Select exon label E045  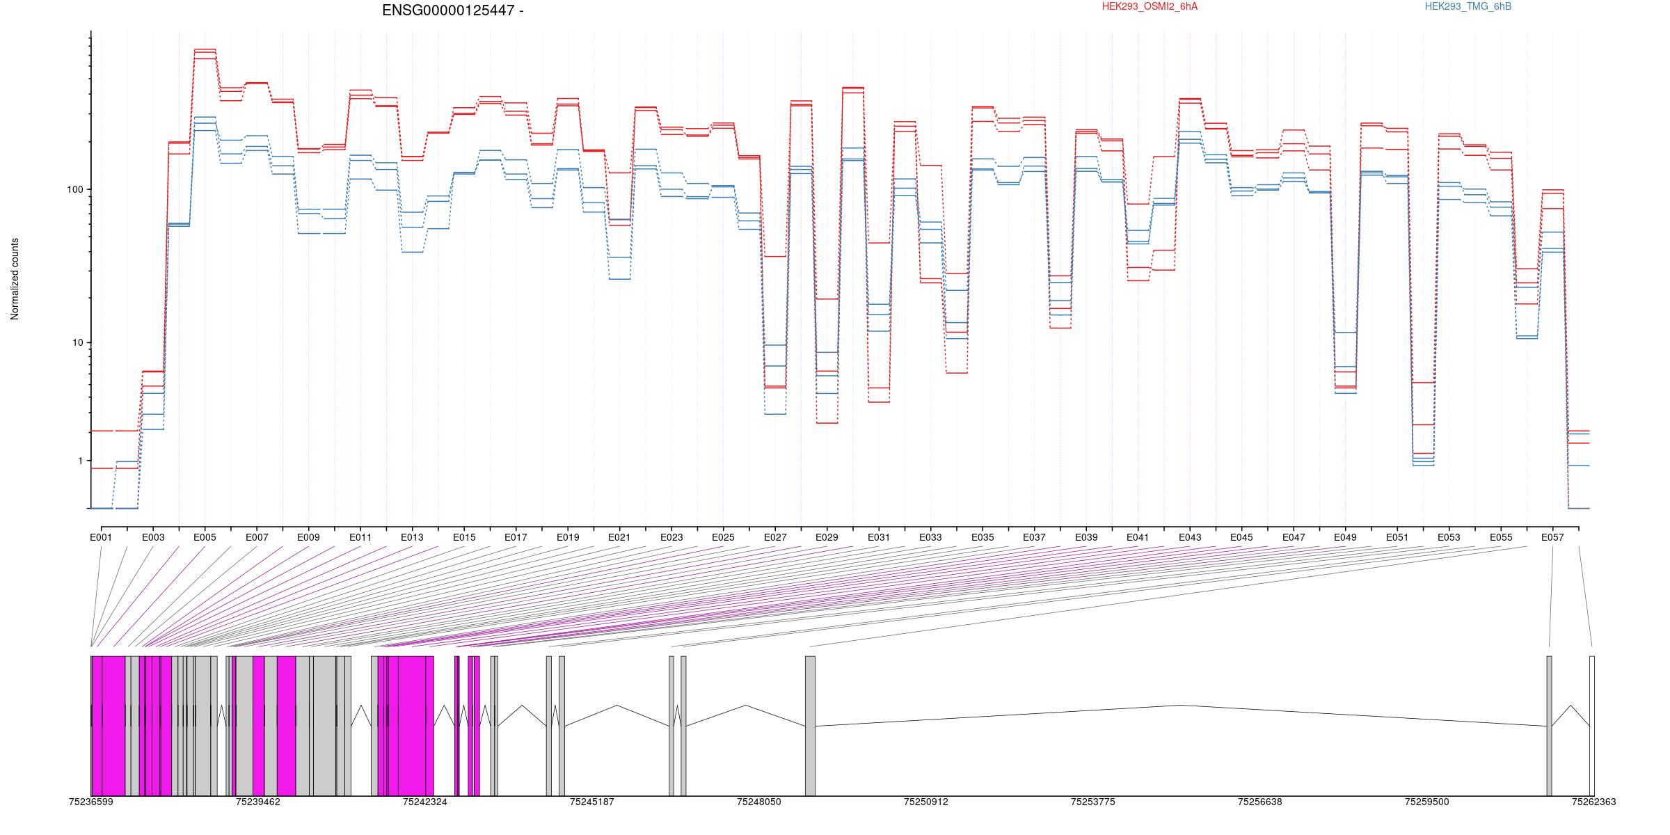[1241, 537]
